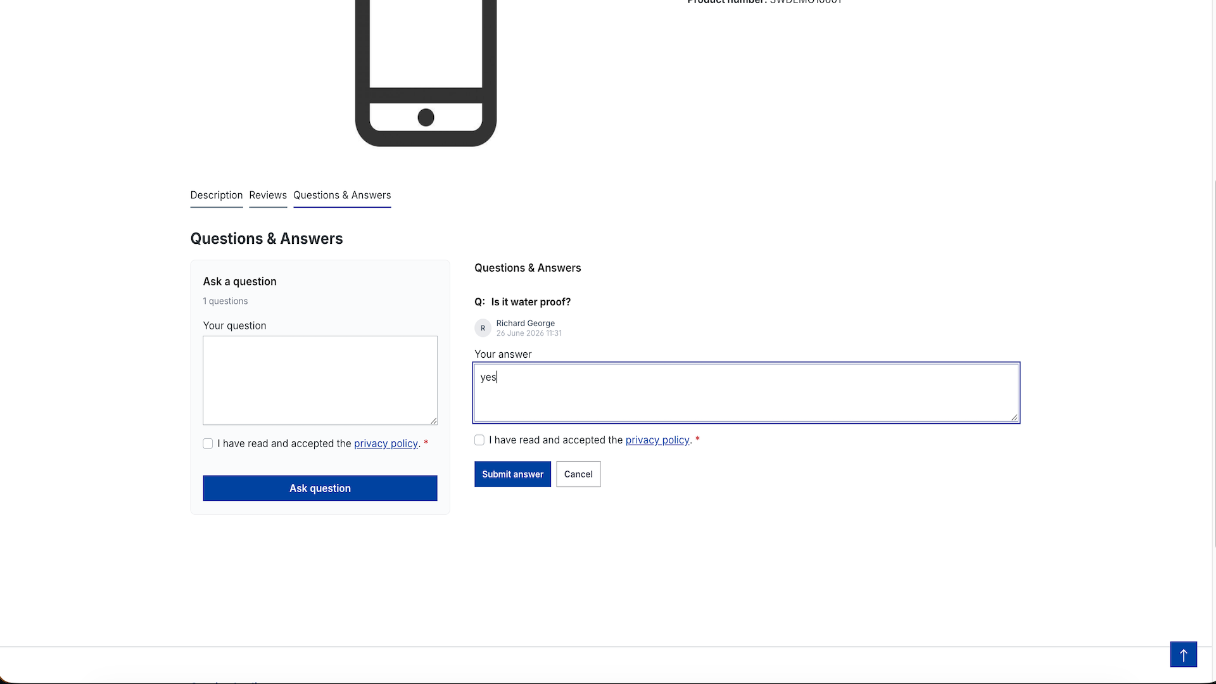The width and height of the screenshot is (1216, 684).
Task: Click into the Your answer text area
Action: [x=746, y=393]
